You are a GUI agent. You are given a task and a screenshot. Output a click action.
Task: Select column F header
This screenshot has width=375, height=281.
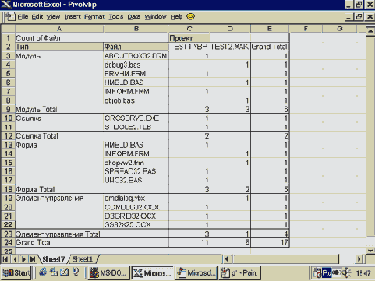coord(306,29)
